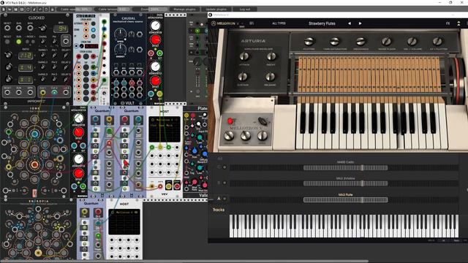Image resolution: width=468 pixels, height=263 pixels.
Task: Click the Flutter knob on the Mellotron
Action: click(x=309, y=41)
